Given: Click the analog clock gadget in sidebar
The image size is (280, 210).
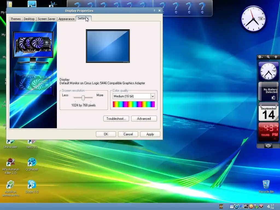Looking at the screenshot, I should click(269, 71).
